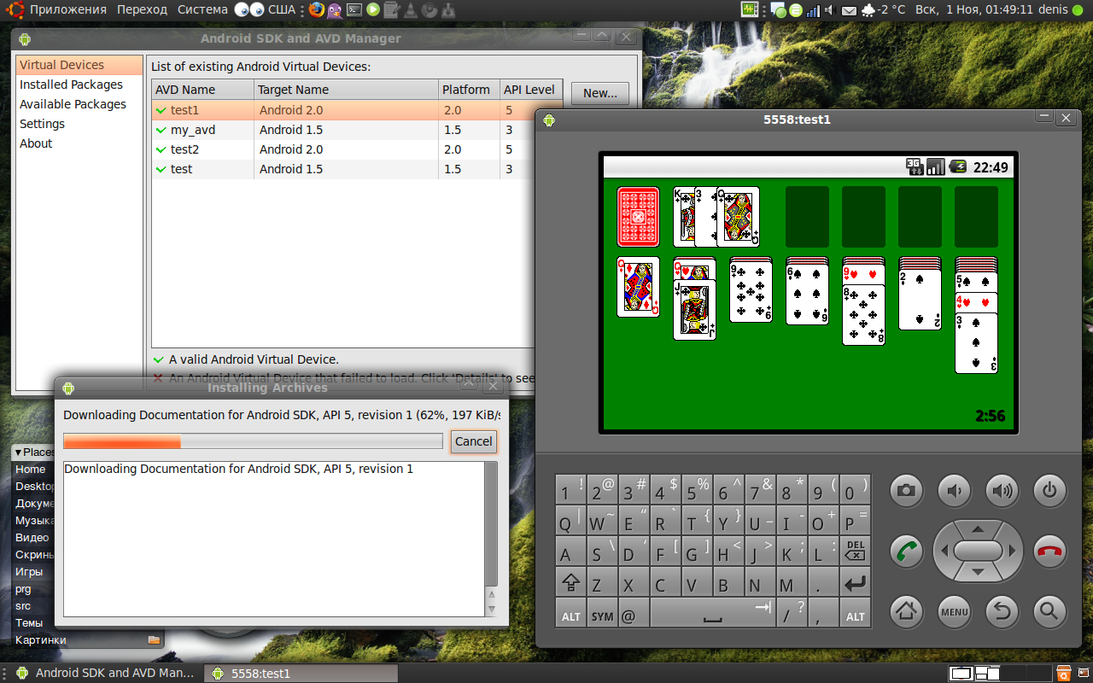Open the trash icon in bottom panel
The height and width of the screenshot is (683, 1093).
pyautogui.click(x=1064, y=673)
